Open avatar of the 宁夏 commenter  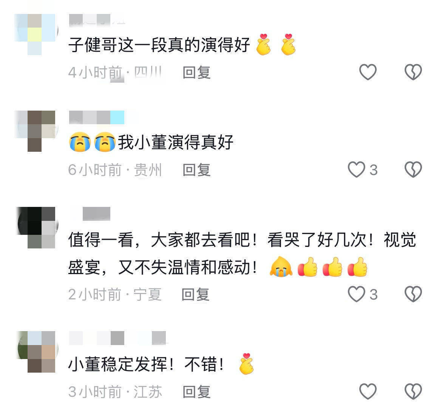coord(36,228)
